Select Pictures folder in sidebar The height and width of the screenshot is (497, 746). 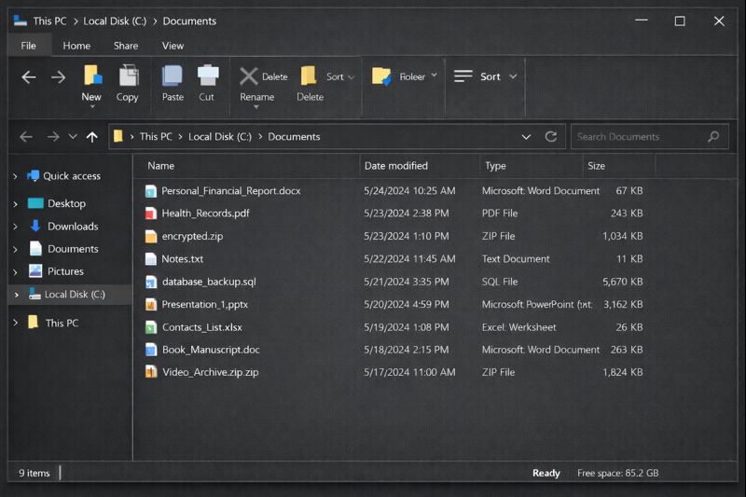[65, 271]
